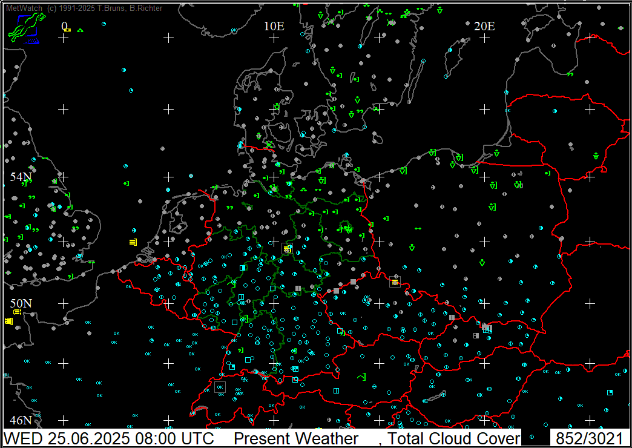Pick the green shower triangle near the Belarus border
Image resolution: width=632 pixels, height=448 pixels.
596,156
